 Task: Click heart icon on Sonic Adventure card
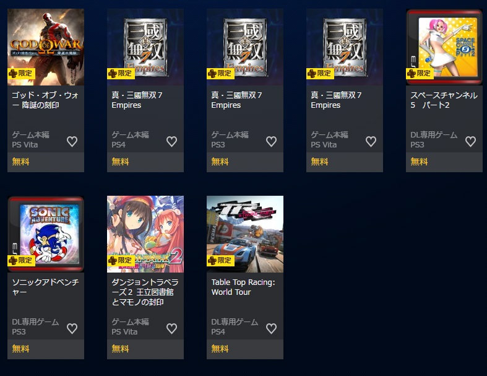pos(72,328)
